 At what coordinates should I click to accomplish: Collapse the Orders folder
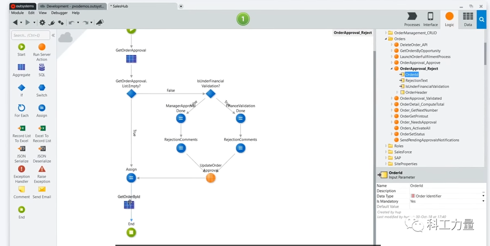(386, 39)
